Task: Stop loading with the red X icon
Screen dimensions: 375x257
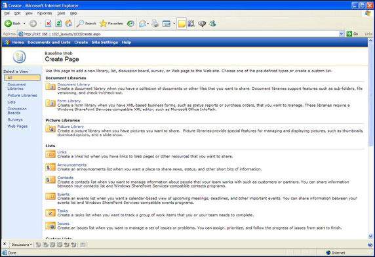Action: tap(49, 24)
